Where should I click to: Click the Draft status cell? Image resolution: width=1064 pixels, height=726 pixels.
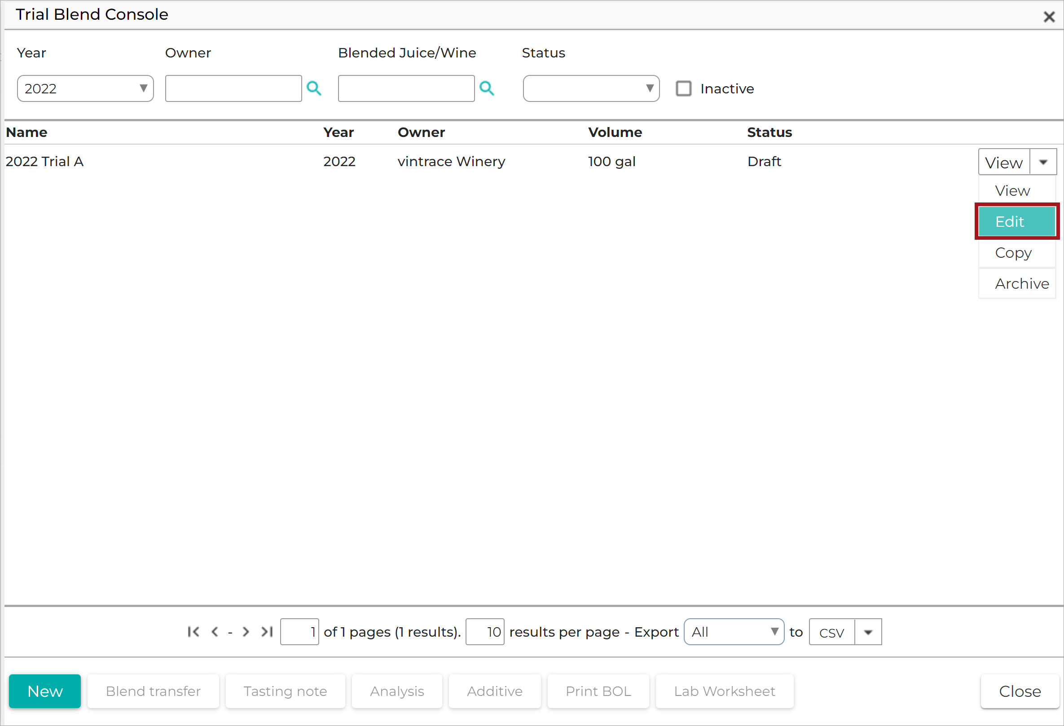pyautogui.click(x=764, y=161)
